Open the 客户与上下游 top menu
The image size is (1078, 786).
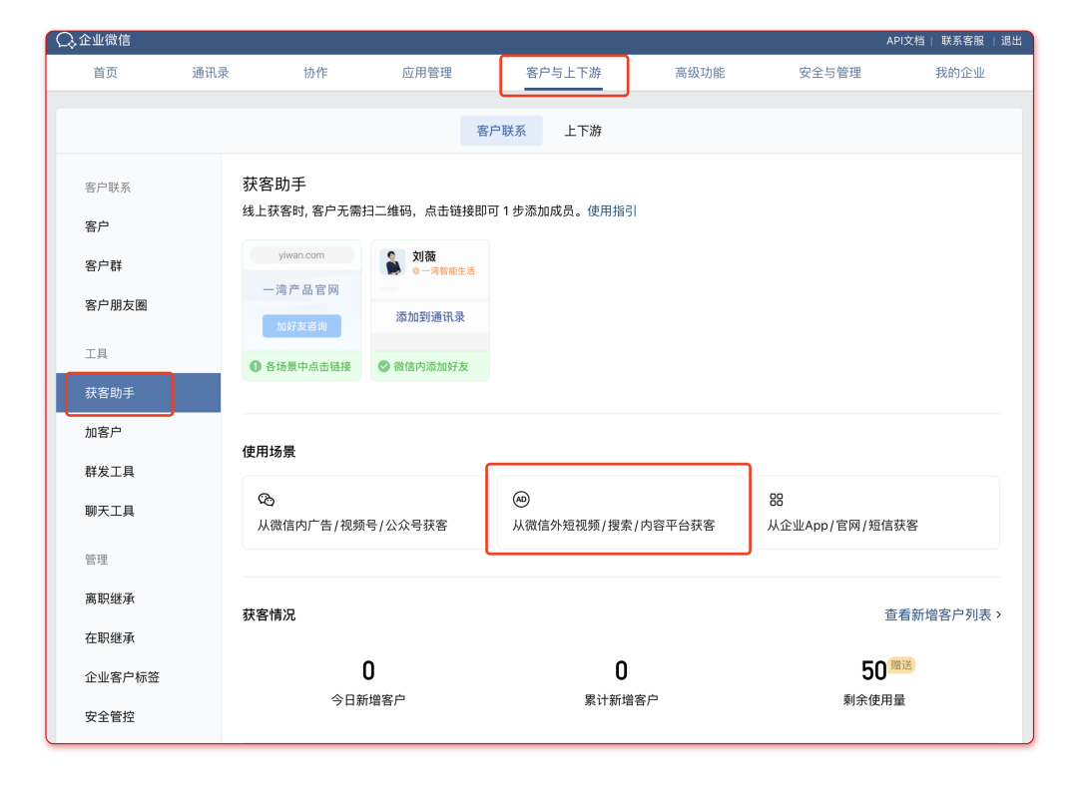[564, 73]
